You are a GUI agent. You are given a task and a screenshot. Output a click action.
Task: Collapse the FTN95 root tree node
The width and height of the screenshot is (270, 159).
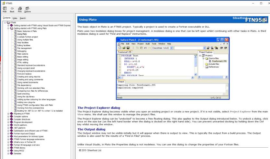[x=5, y=23]
